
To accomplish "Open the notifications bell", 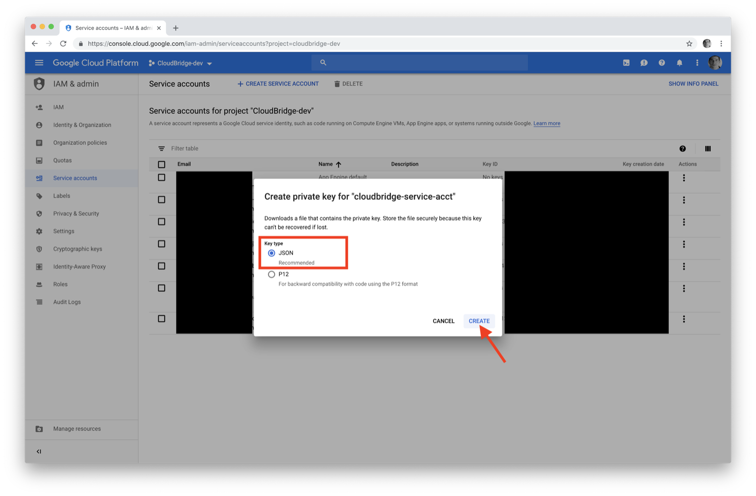I will point(679,63).
